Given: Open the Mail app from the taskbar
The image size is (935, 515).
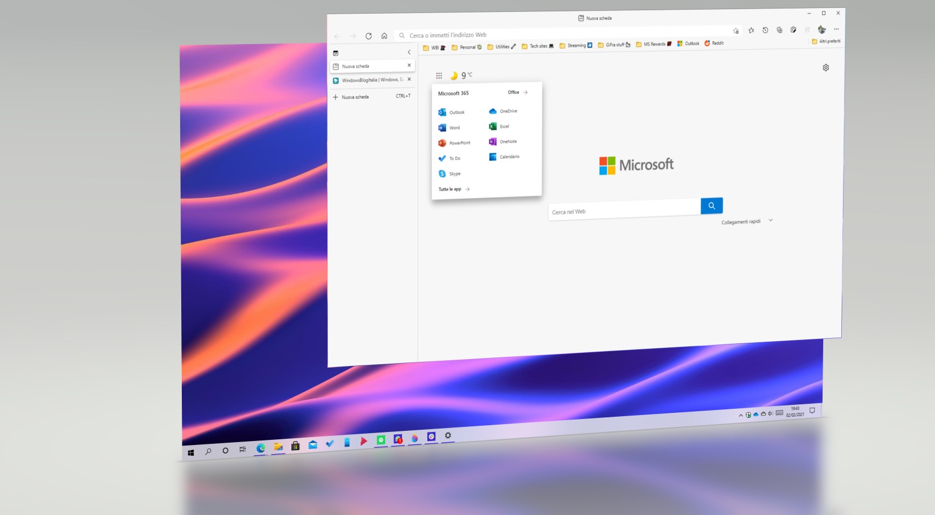Looking at the screenshot, I should (312, 445).
